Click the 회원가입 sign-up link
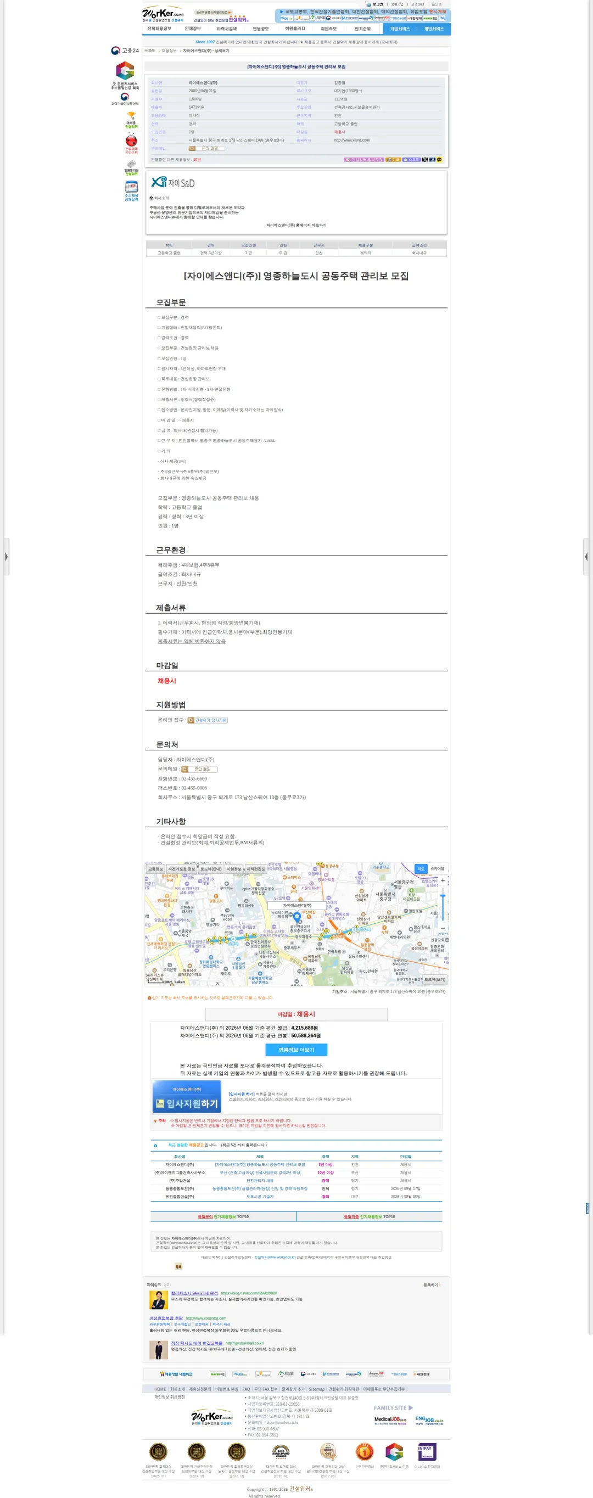This screenshot has height=1498, width=593. point(397,4)
